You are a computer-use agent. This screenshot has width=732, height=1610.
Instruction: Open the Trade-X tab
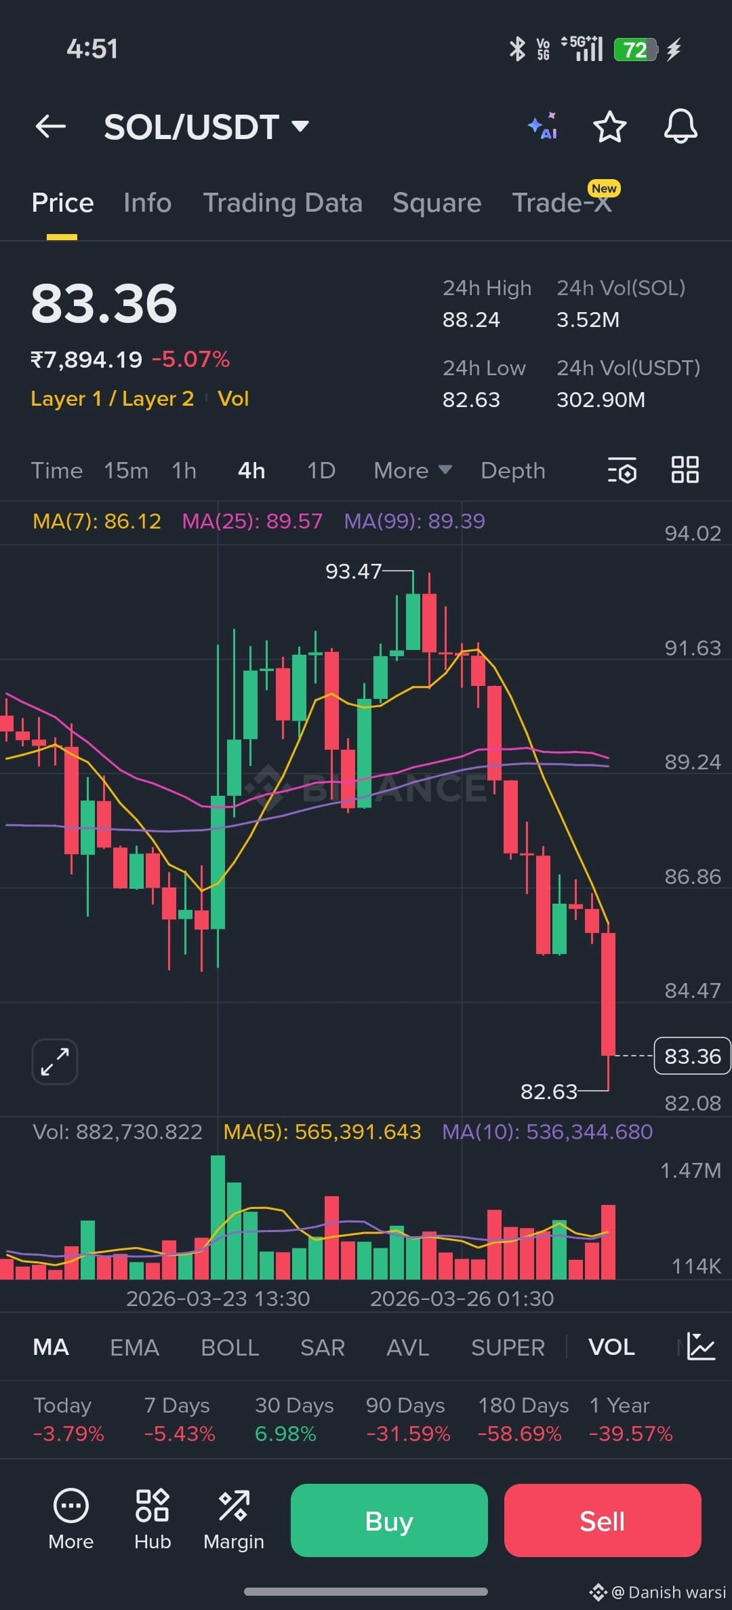tap(563, 203)
